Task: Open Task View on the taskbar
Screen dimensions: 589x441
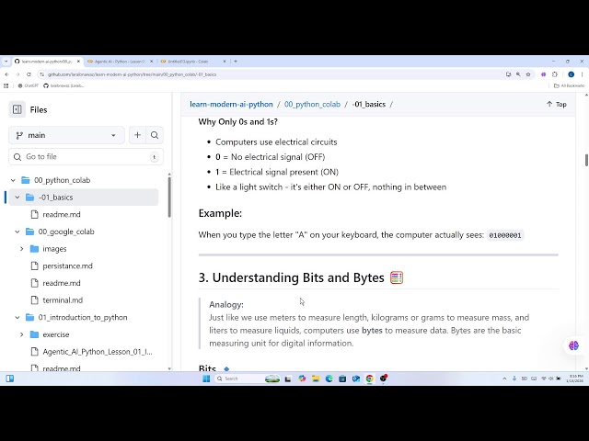Action: click(x=288, y=379)
